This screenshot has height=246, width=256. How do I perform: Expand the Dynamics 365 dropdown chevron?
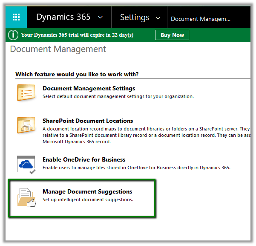tap(100, 17)
